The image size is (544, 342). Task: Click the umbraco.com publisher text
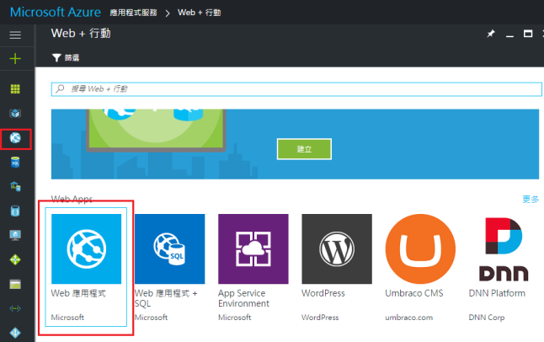click(x=408, y=318)
